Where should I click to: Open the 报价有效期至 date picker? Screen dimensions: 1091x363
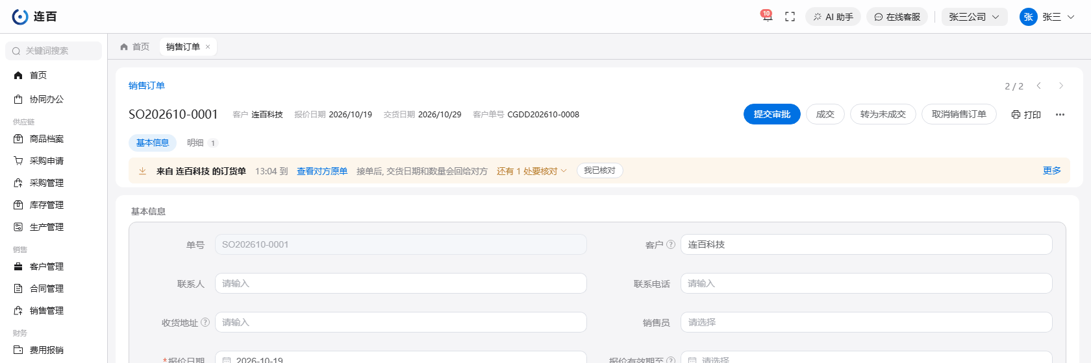point(866,358)
